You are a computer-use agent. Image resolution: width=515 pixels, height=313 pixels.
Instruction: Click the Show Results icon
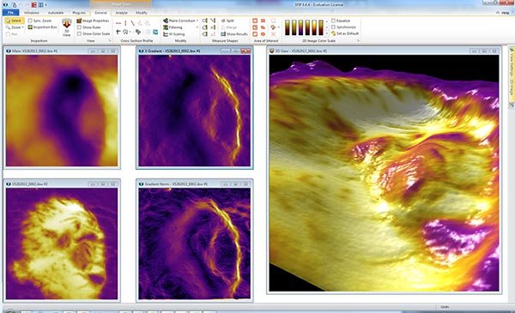tap(223, 33)
